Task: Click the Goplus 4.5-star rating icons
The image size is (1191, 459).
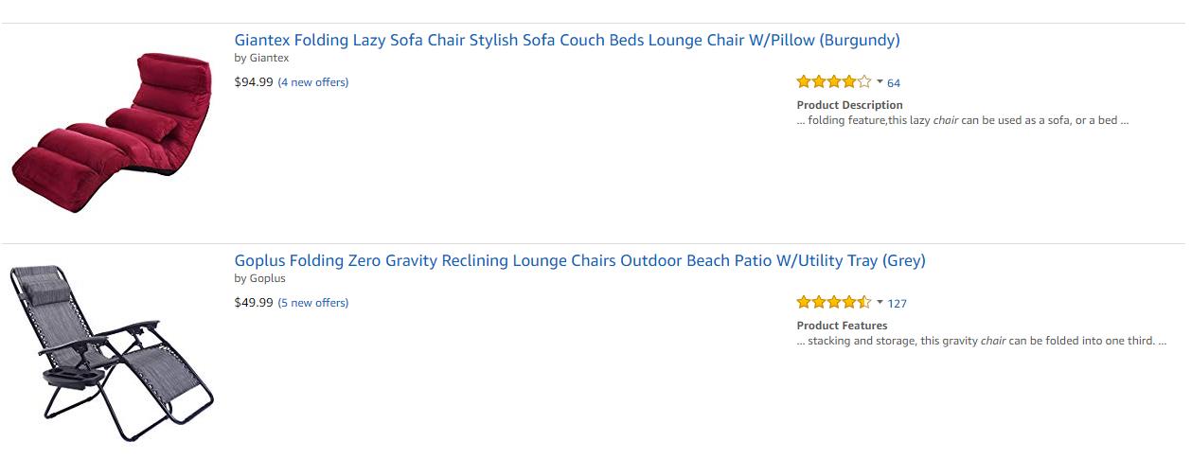Action: (x=833, y=303)
